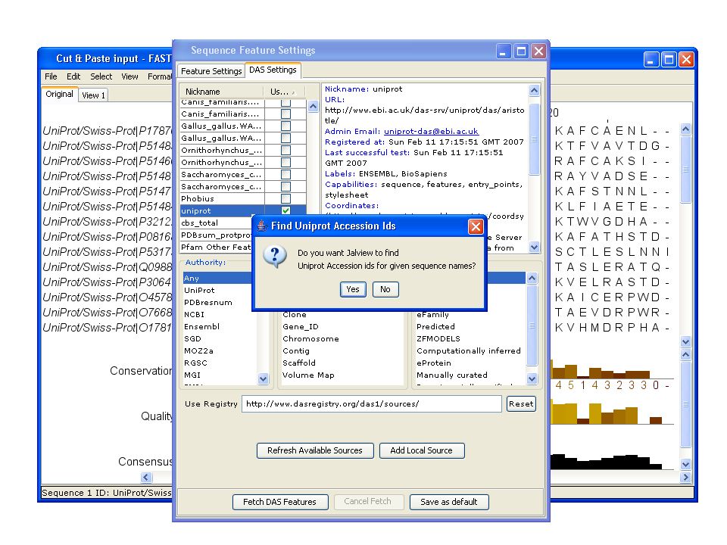Check the first Saccharomyces_c... source checkbox
The height and width of the screenshot is (545, 727).
(x=285, y=174)
